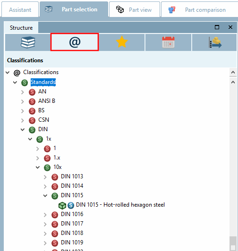Switch to the Part selection tab
The width and height of the screenshot is (238, 251).
tap(74, 9)
